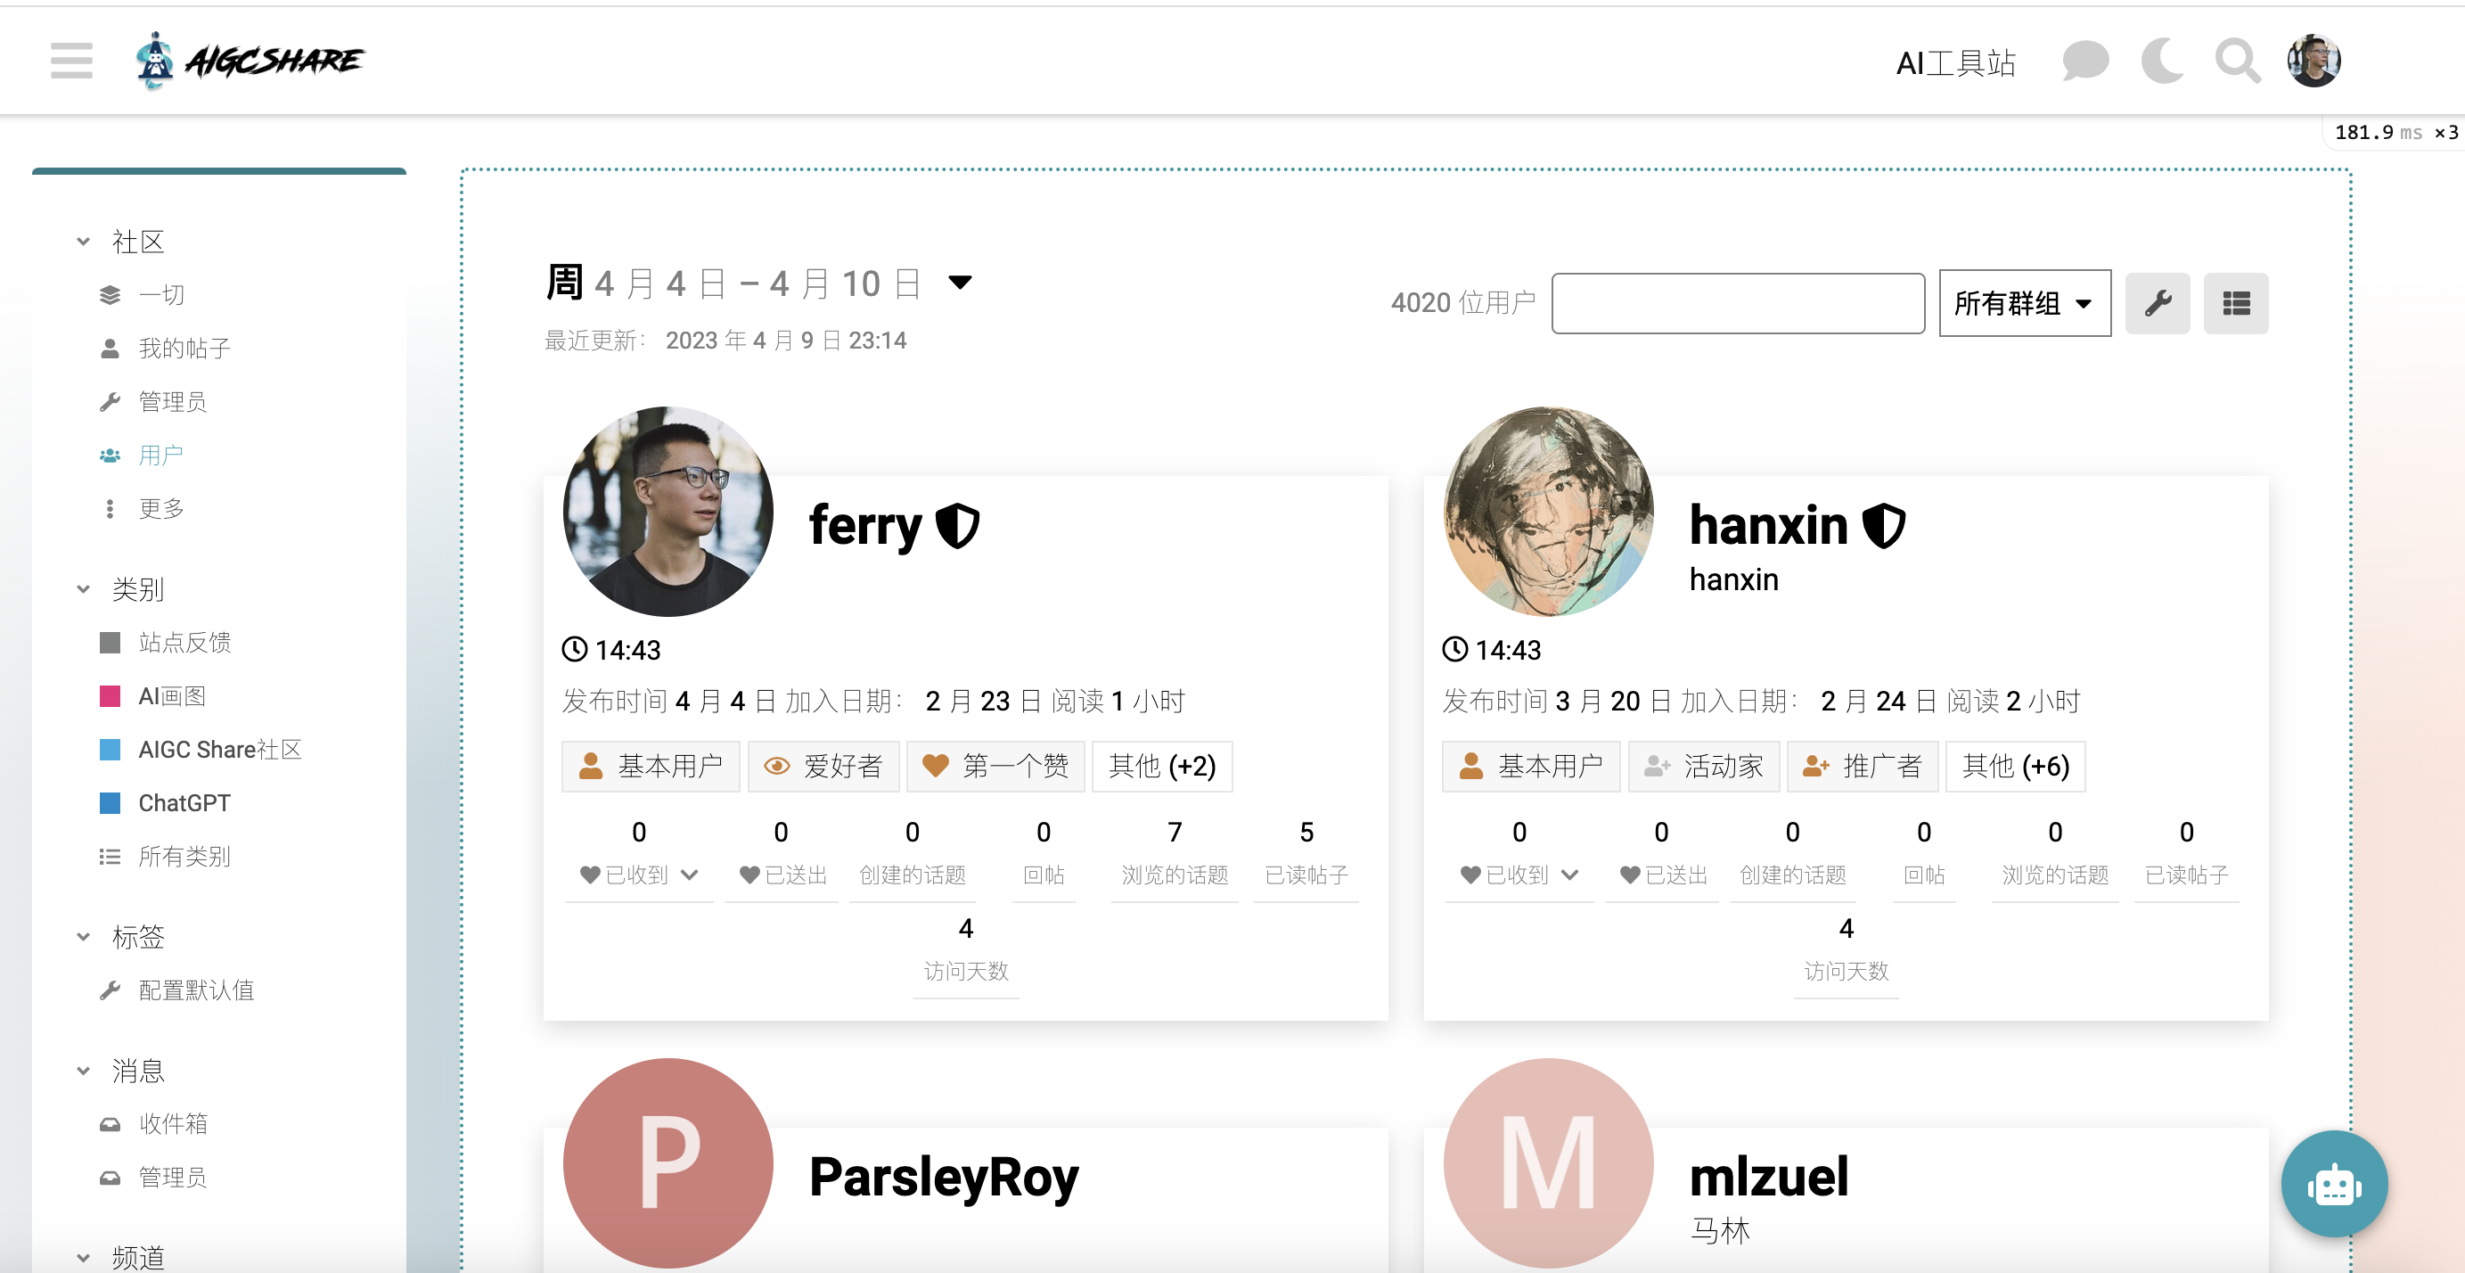The image size is (2465, 1273).
Task: Toggle dark mode with the moon icon
Action: click(2161, 62)
